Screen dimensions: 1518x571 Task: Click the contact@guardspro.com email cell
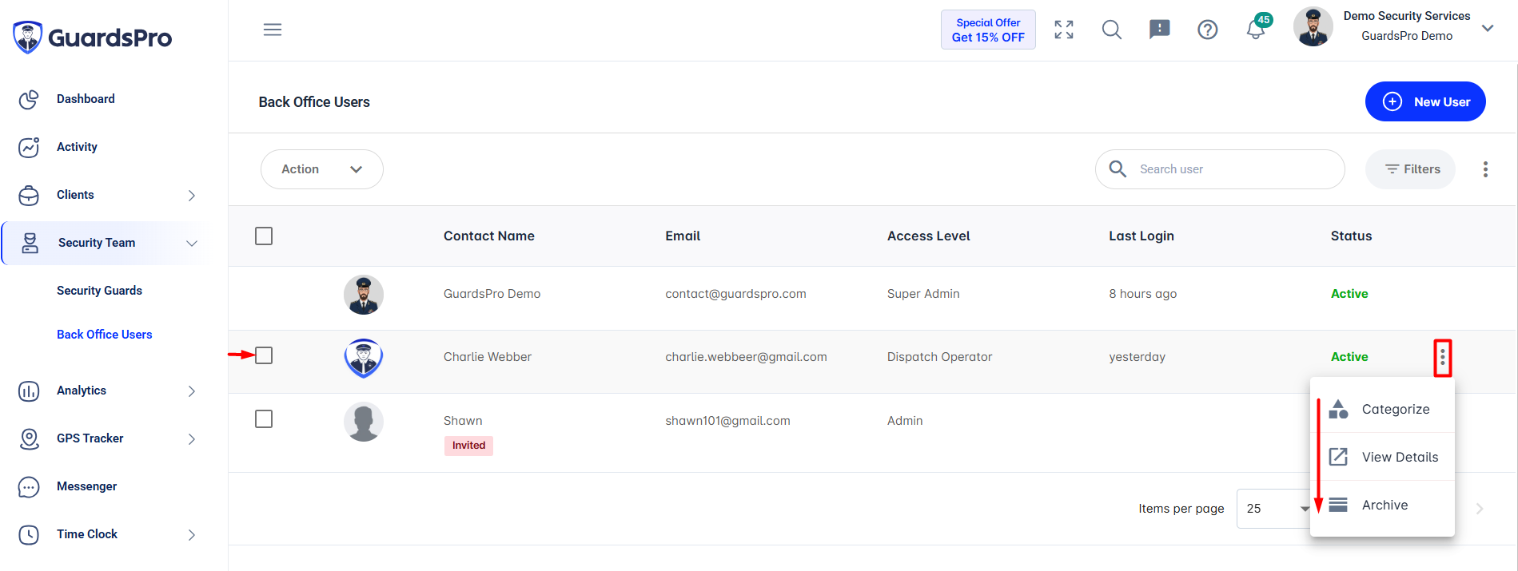click(735, 294)
